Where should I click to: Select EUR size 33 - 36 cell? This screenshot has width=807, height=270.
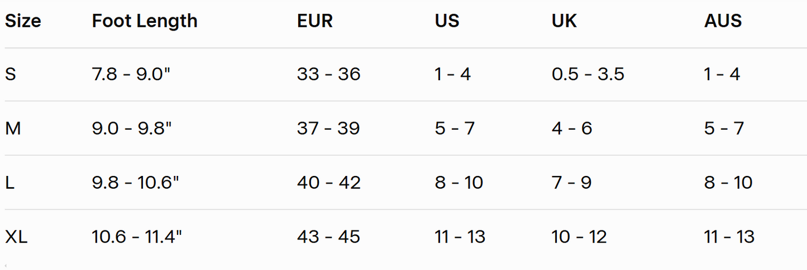(x=328, y=74)
